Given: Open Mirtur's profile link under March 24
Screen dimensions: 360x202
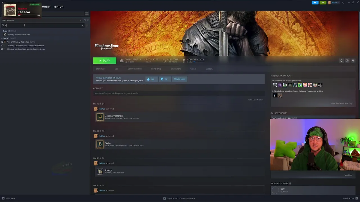Looking at the screenshot, I should click(x=102, y=109).
